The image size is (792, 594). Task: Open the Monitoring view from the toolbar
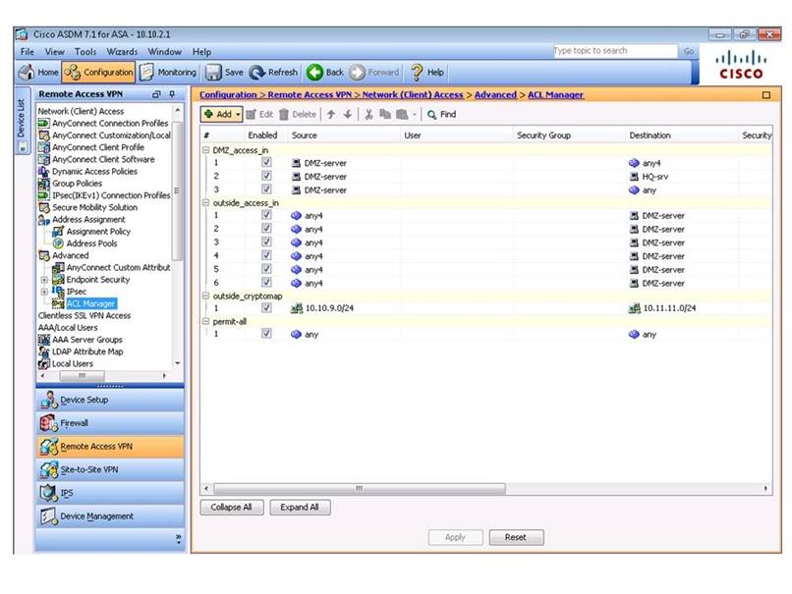point(171,72)
